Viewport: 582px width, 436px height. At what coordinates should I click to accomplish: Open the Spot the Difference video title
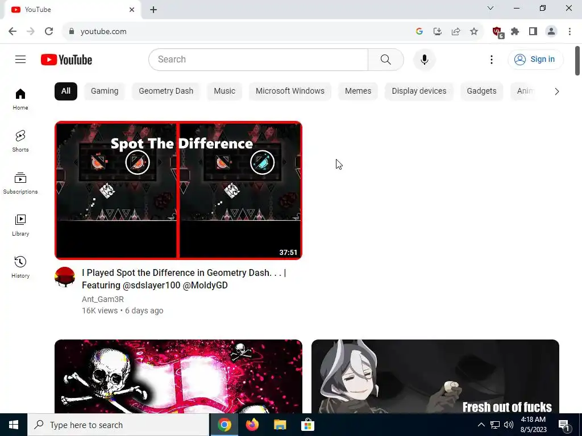[x=184, y=279]
